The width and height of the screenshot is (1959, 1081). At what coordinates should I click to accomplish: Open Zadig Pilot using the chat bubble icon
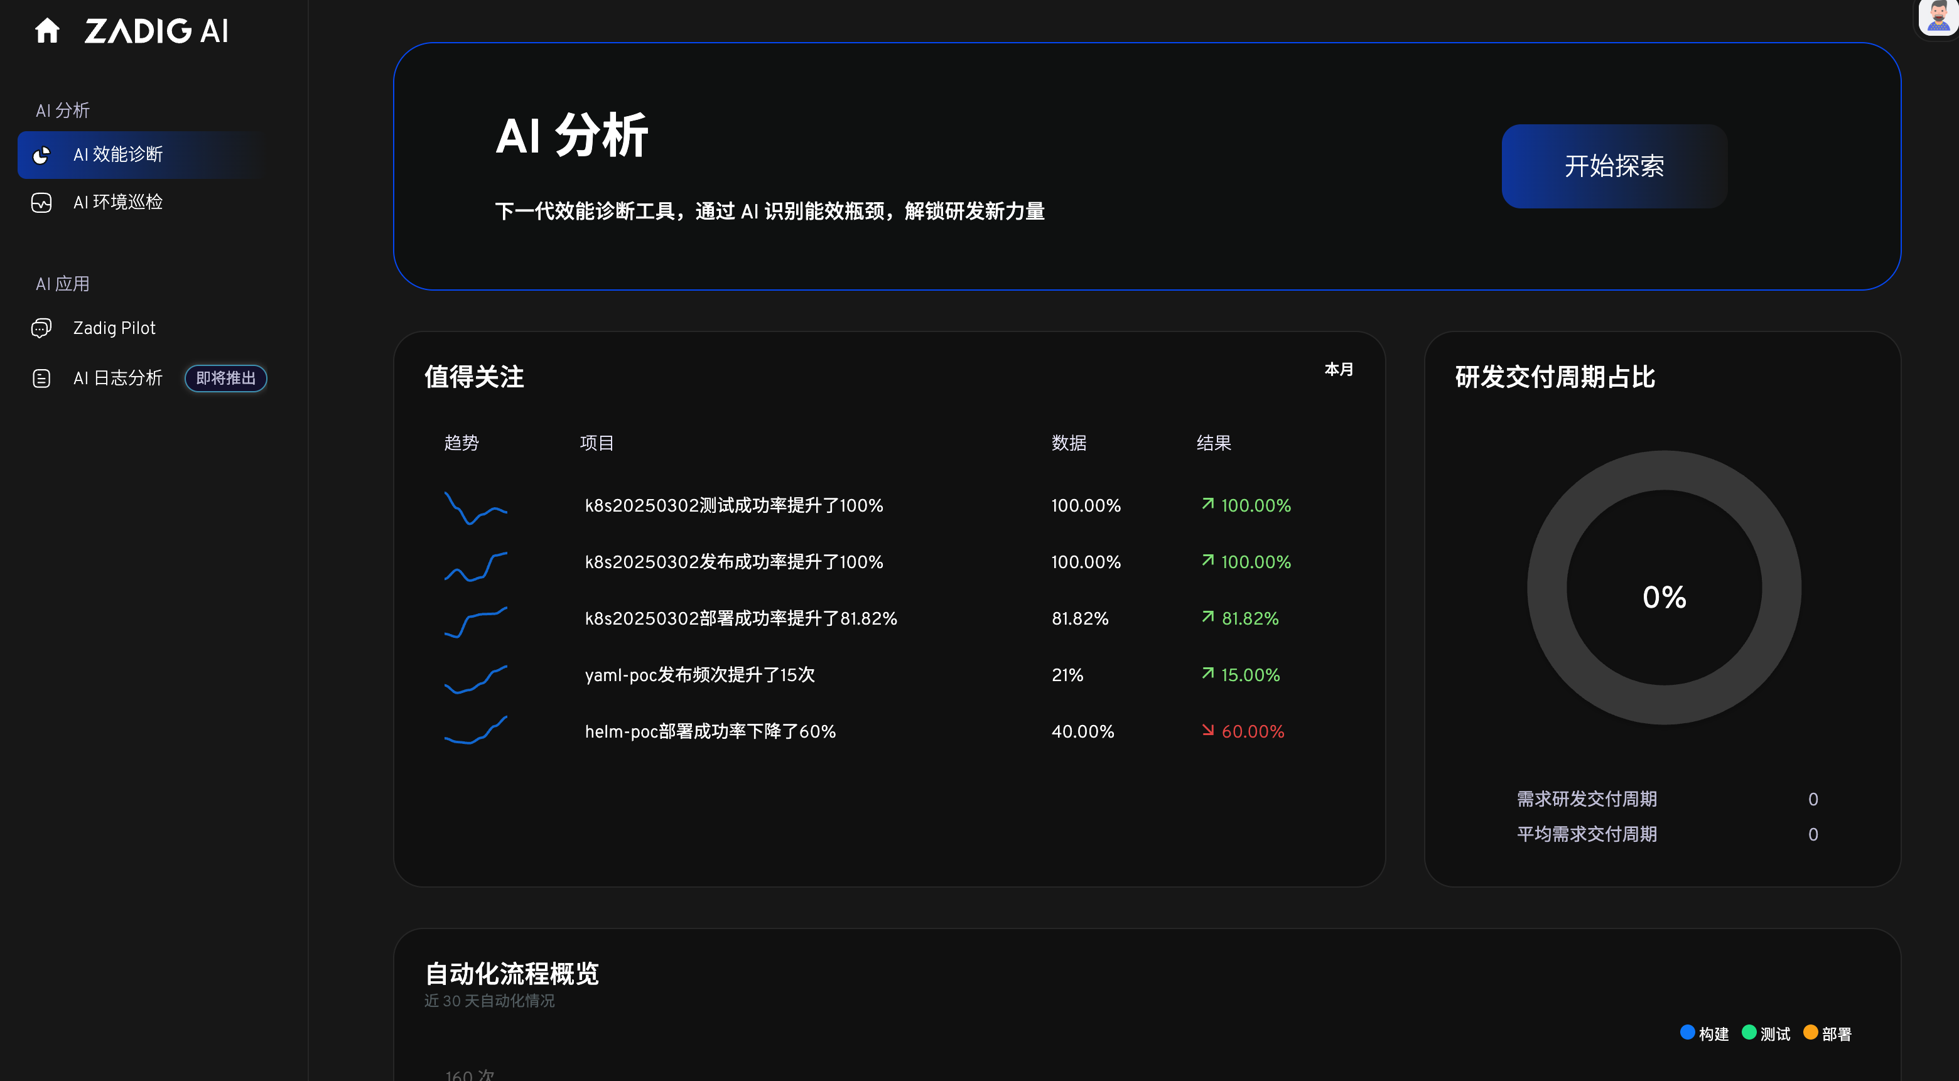(41, 328)
